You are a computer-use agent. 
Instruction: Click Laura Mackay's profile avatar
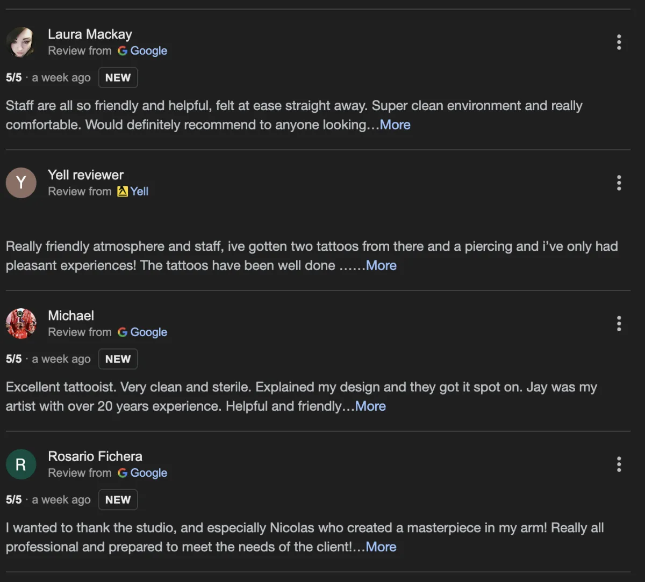[21, 42]
